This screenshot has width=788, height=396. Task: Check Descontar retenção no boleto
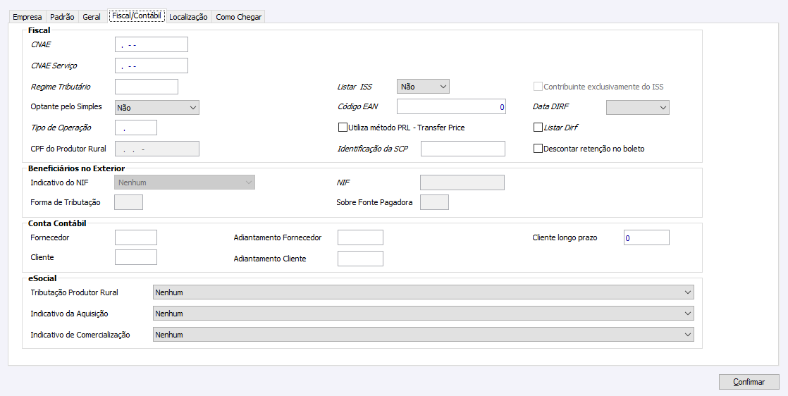point(538,149)
